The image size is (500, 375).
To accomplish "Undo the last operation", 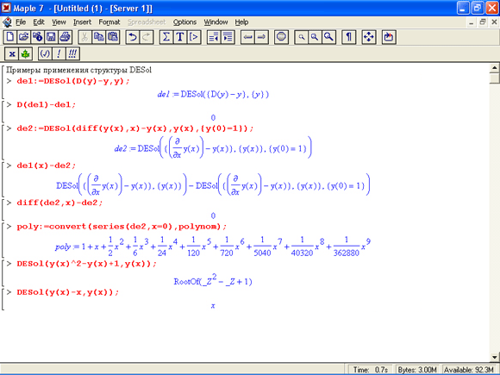I will (133, 37).
